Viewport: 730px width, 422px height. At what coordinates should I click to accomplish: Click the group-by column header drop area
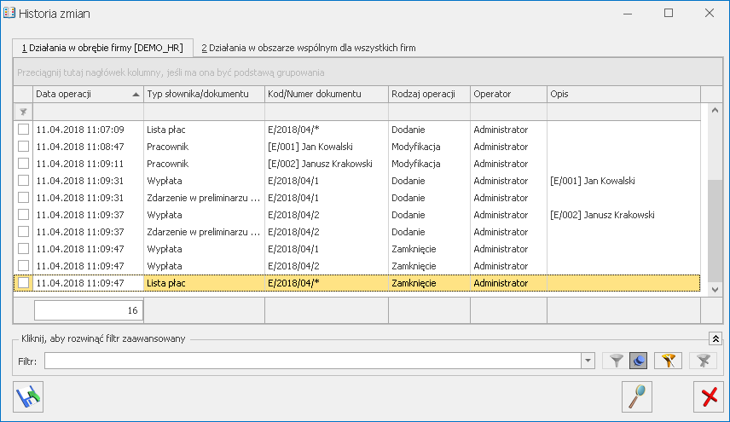coord(368,72)
